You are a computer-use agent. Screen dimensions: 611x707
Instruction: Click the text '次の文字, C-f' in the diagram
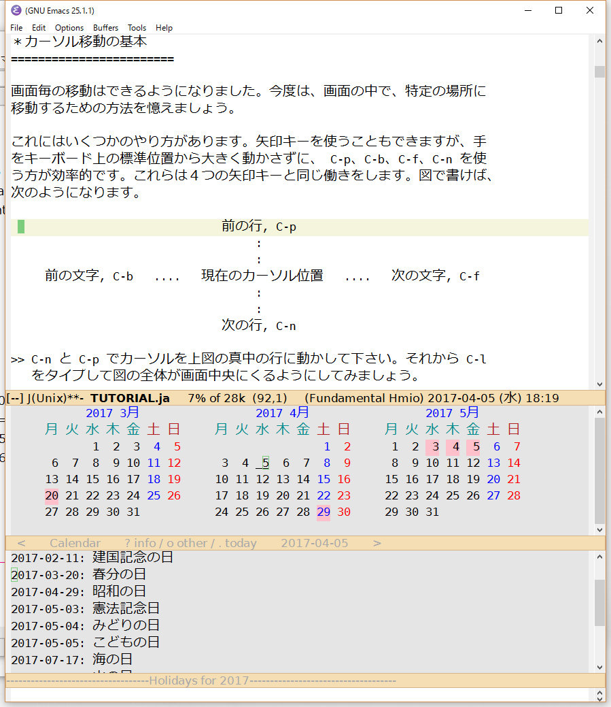[436, 276]
